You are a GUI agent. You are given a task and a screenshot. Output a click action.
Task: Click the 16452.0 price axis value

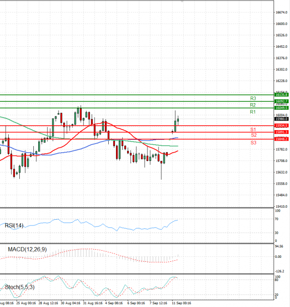point(282,47)
